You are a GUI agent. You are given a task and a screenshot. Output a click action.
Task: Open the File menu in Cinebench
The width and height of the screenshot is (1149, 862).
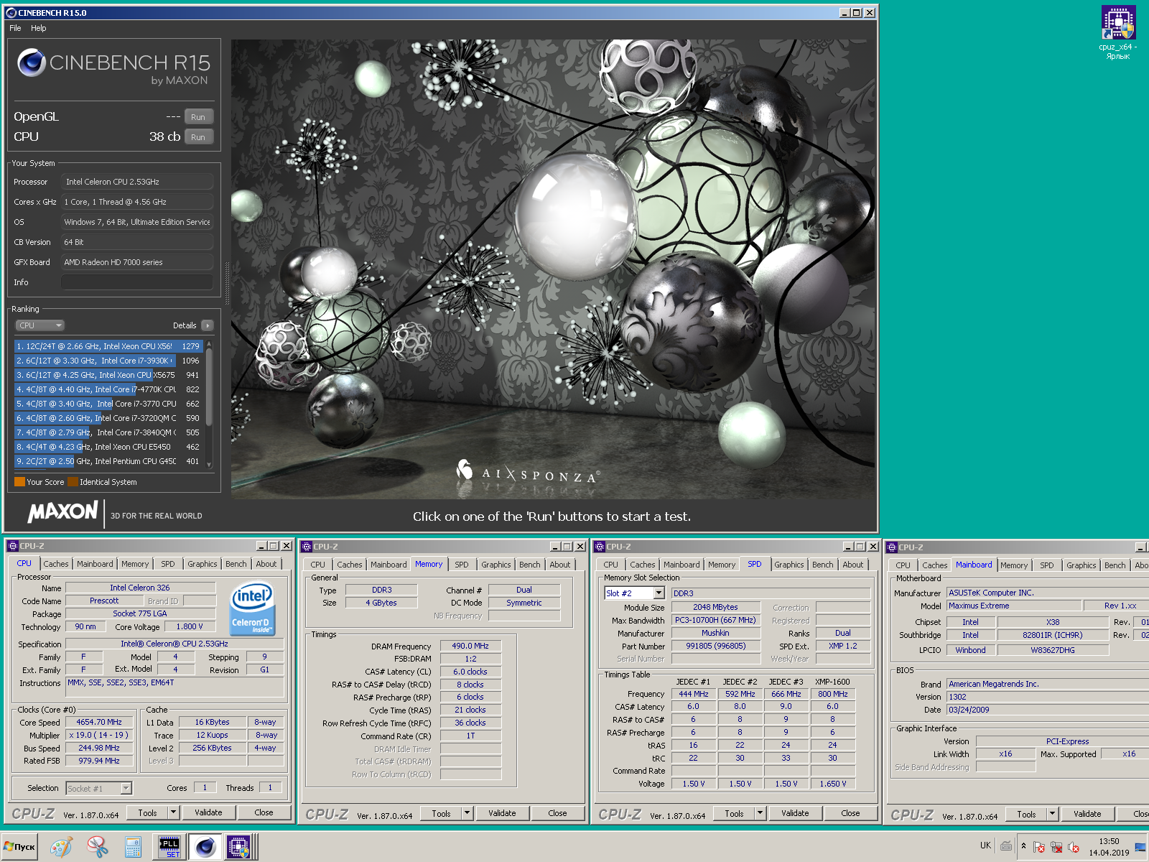[15, 28]
